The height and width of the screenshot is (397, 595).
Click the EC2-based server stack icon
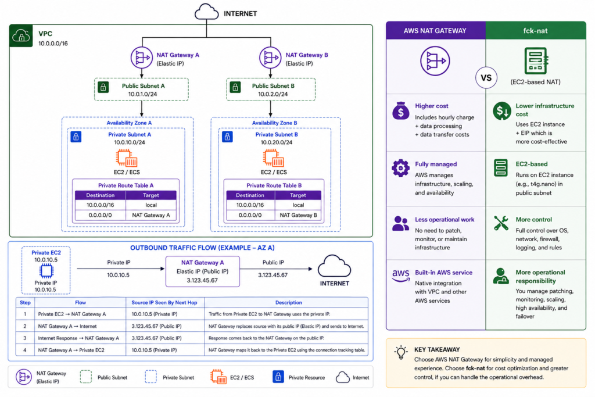point(501,168)
